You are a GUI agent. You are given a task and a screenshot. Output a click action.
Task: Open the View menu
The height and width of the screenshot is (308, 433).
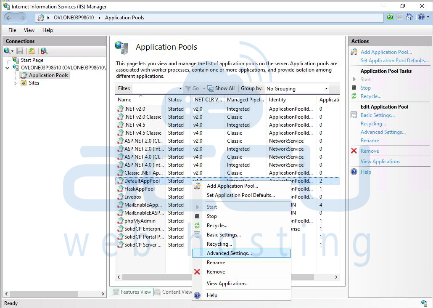tap(29, 30)
